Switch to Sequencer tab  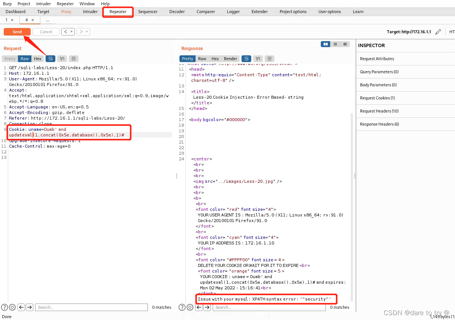tap(148, 12)
